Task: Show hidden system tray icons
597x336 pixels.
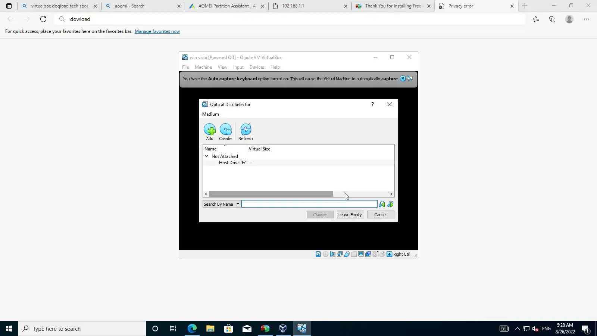Action: [x=517, y=329]
